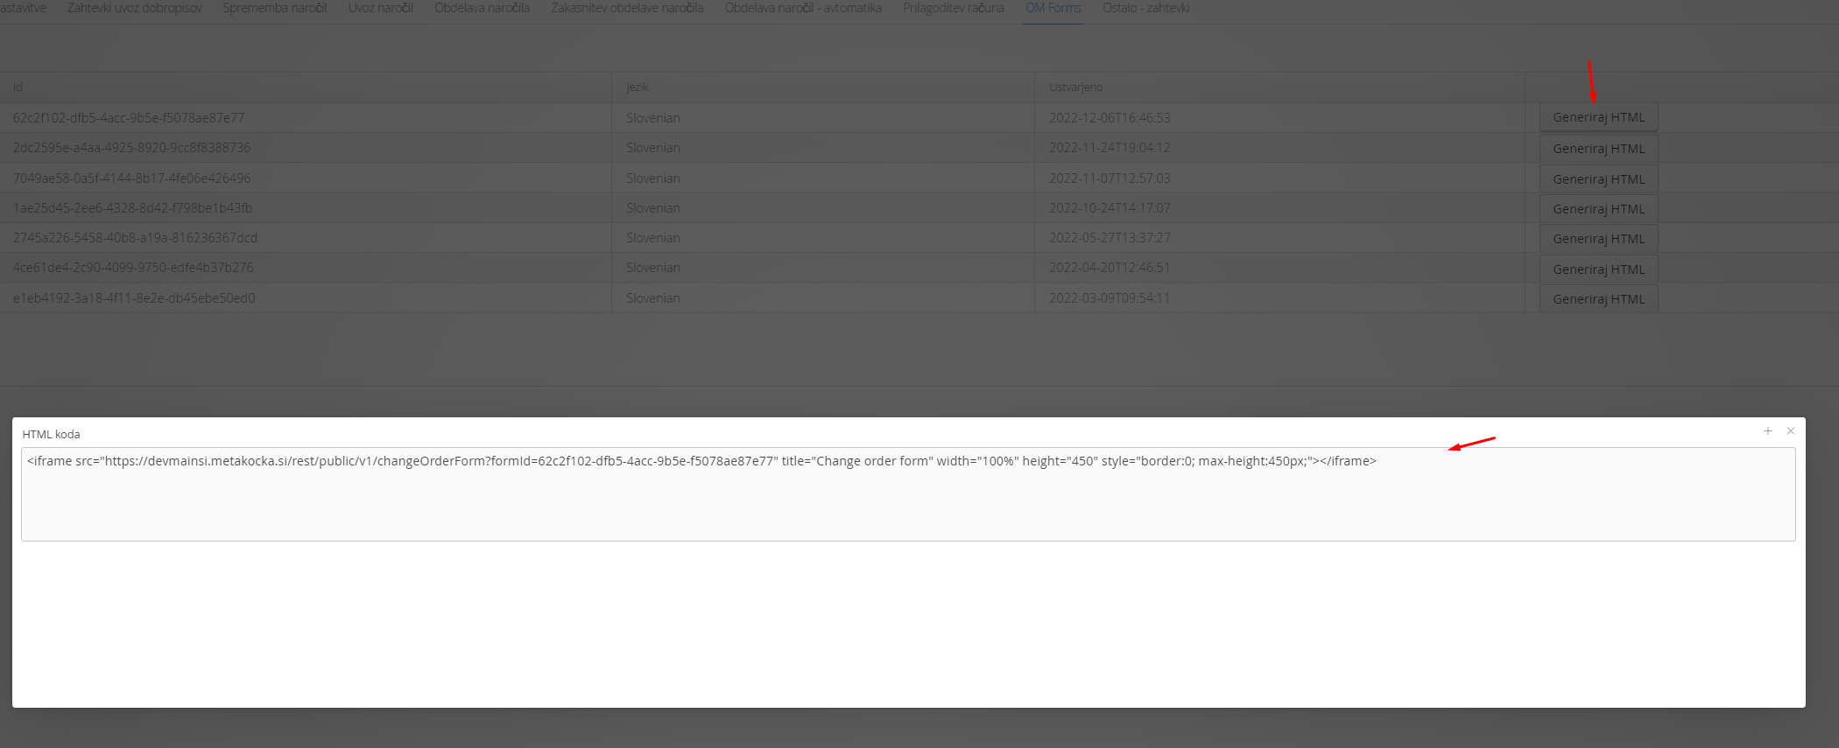Select form id e1eb4192-3a18-4f11-8e2e-db45ebe50ed0
Screen dimensions: 1839x748
pos(134,298)
